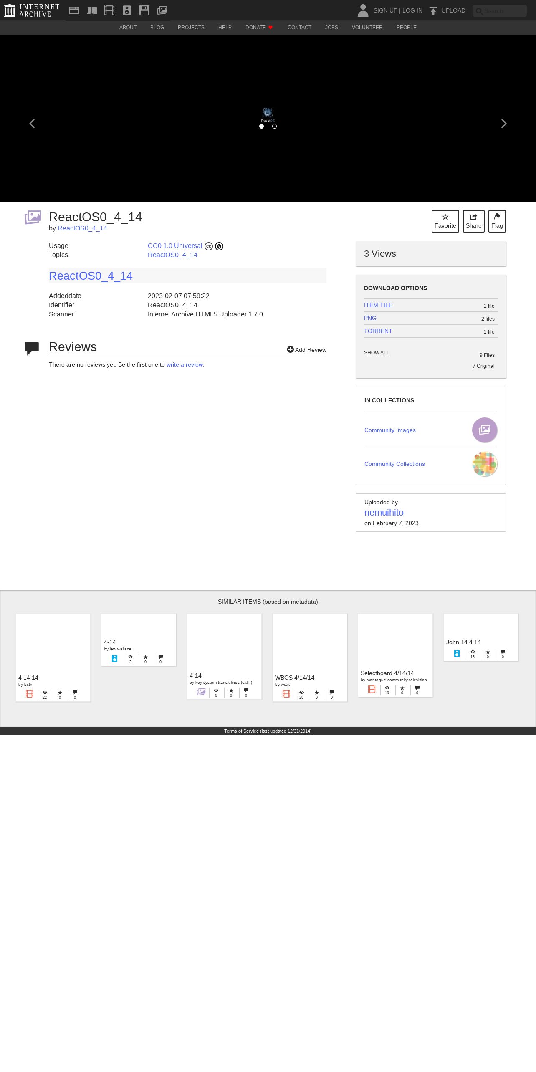Go to previous image in carousel
This screenshot has height=1072, width=536.
32,124
